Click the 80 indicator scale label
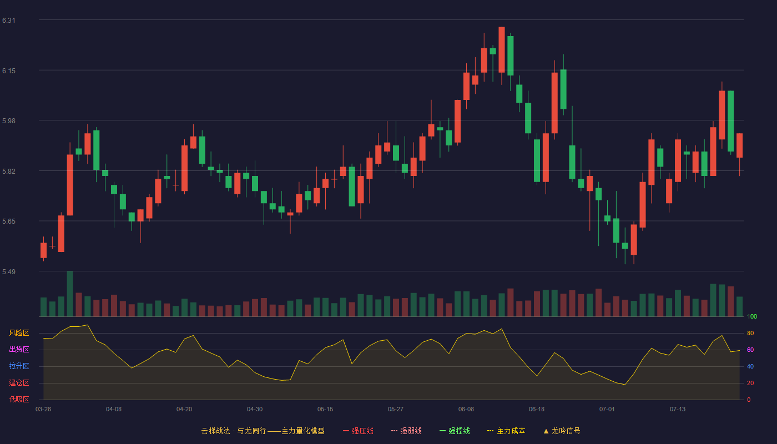Image resolution: width=777 pixels, height=444 pixels. point(750,333)
